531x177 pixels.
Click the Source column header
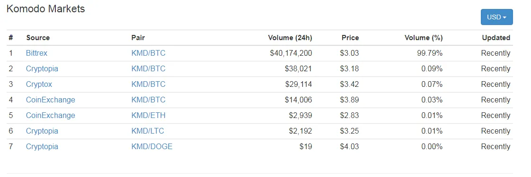38,38
